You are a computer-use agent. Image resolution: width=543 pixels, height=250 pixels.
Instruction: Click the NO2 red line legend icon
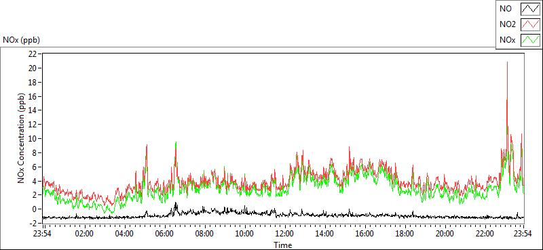(531, 25)
